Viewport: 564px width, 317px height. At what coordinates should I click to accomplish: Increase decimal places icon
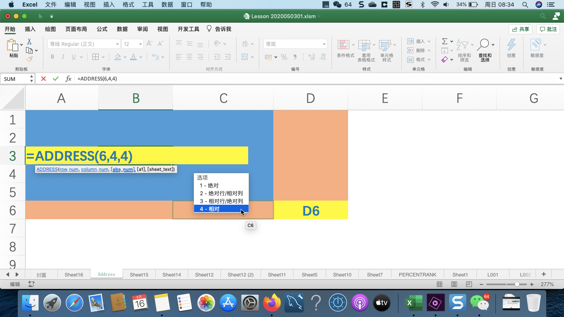click(311, 57)
